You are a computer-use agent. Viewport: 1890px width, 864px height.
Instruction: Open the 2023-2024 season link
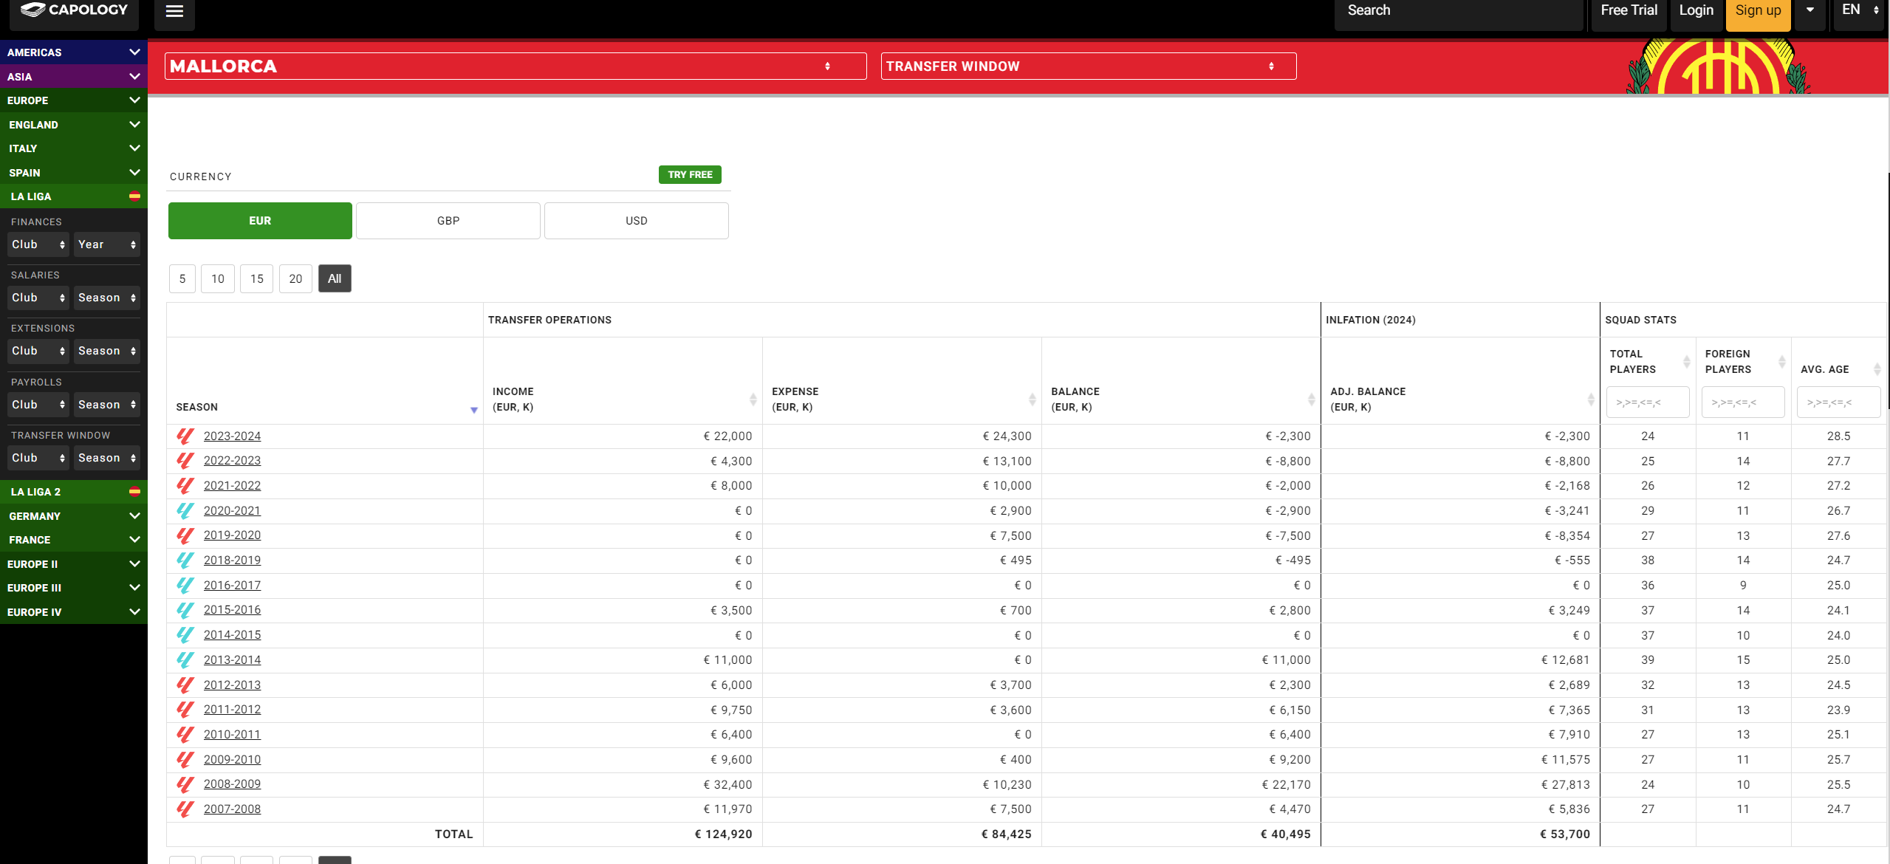tap(232, 436)
